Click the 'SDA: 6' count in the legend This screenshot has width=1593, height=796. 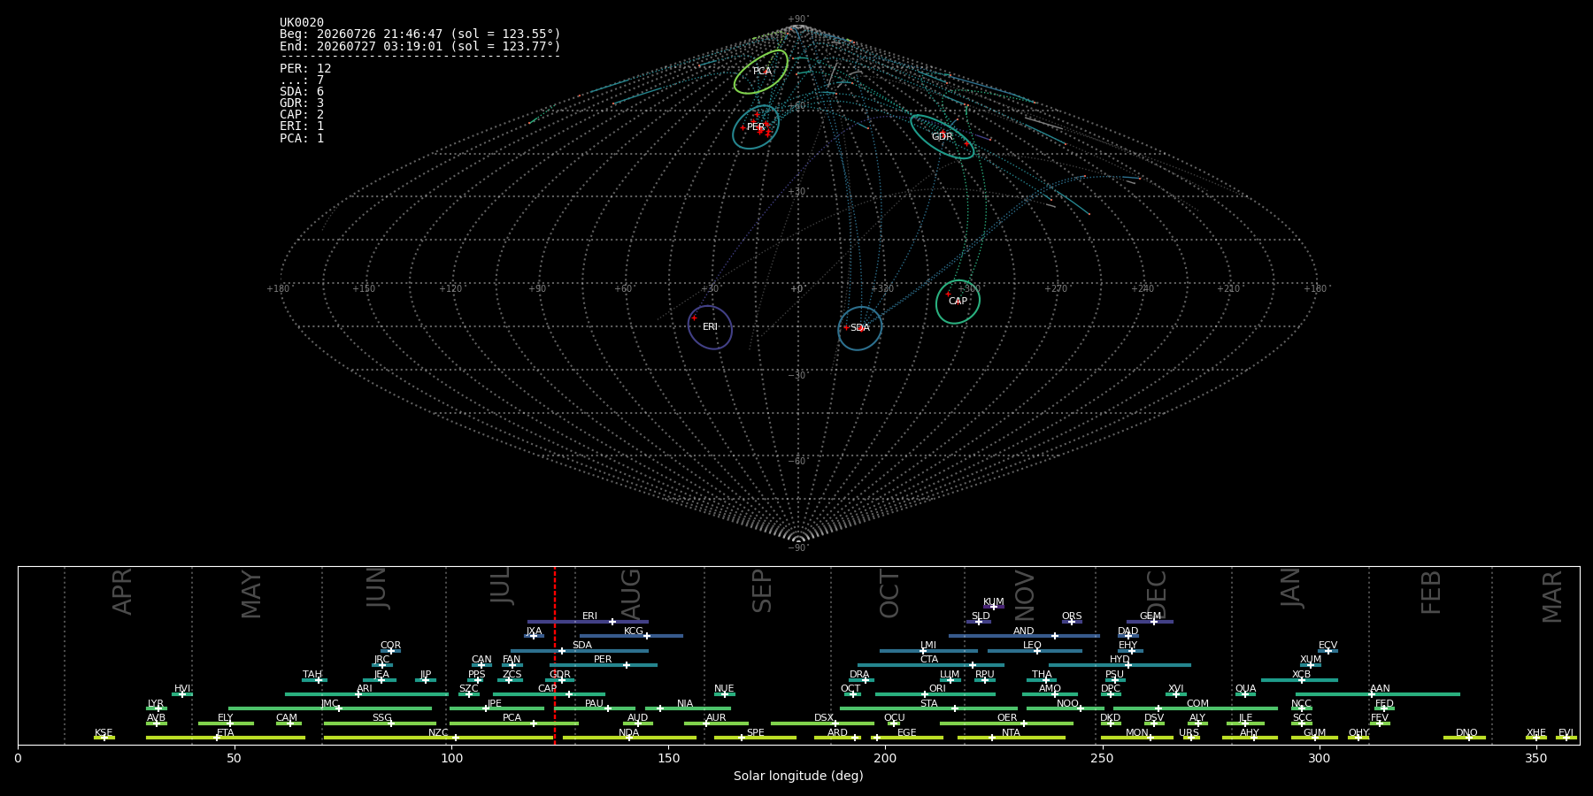click(302, 92)
